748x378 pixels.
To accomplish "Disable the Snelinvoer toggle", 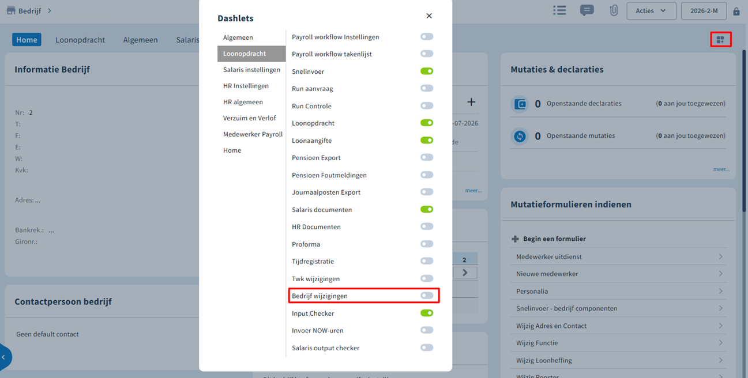I will tap(427, 71).
